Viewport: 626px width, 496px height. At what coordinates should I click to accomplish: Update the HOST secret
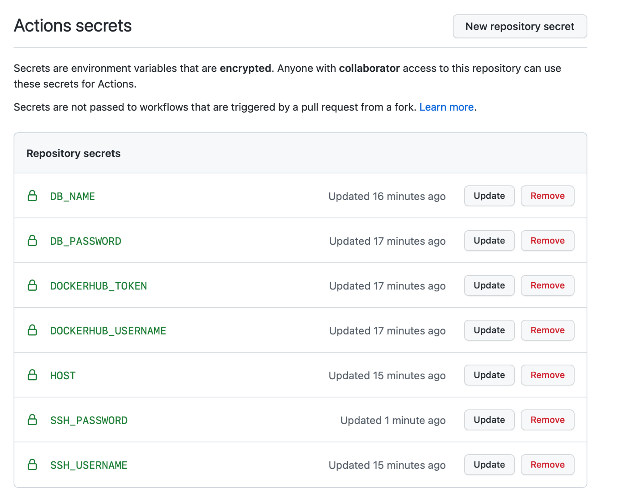click(x=489, y=375)
